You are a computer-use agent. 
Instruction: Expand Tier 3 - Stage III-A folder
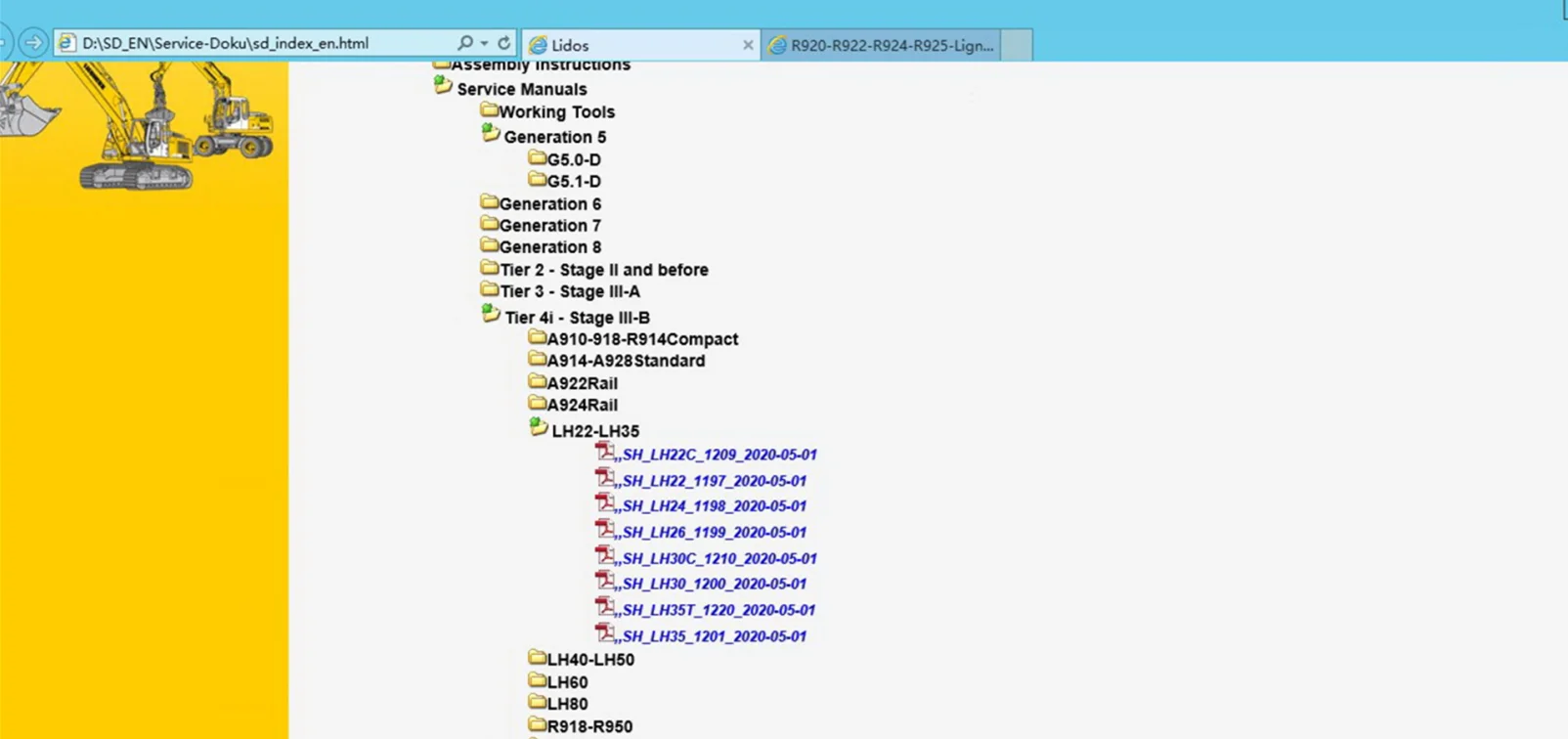(x=489, y=289)
